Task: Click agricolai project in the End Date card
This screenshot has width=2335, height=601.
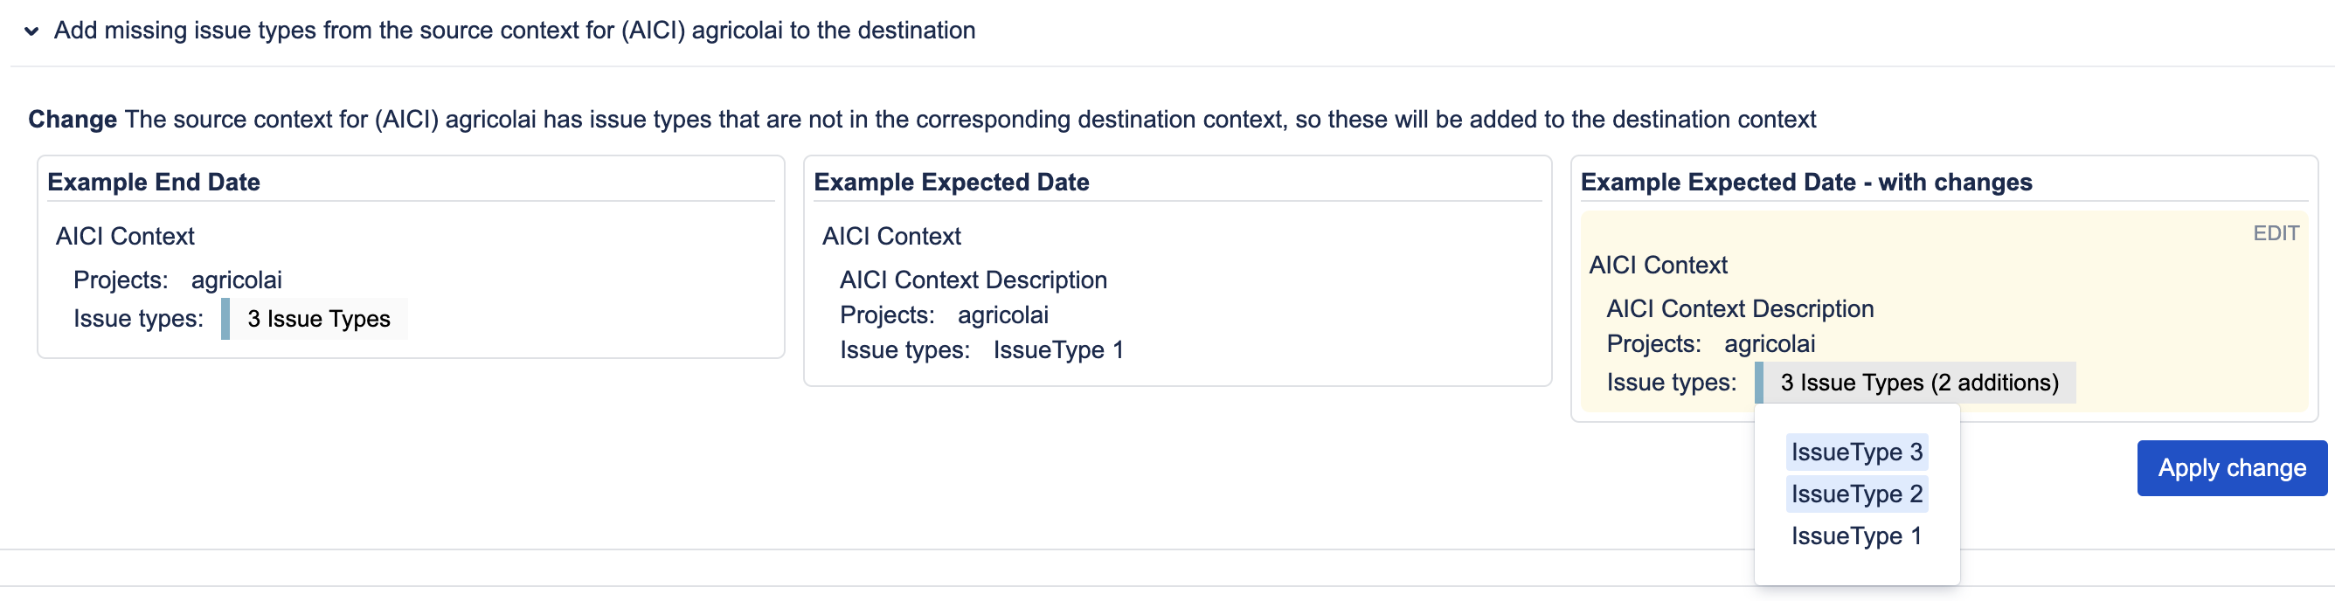Action: [237, 280]
